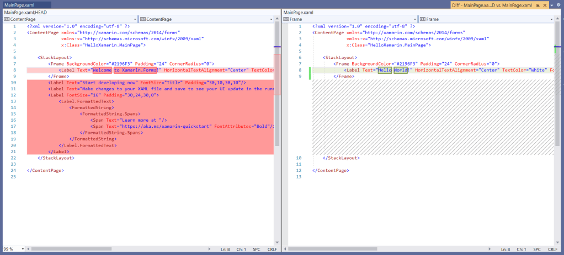Pin the Diff MainPage.xaml tab
Screen dimensions: 564x255
click(x=536, y=6)
